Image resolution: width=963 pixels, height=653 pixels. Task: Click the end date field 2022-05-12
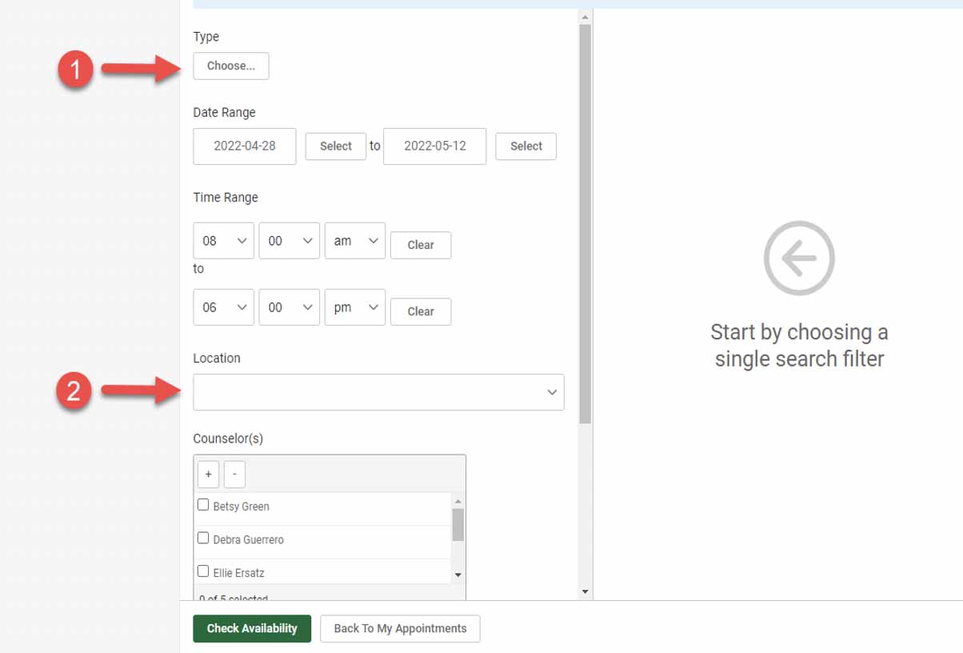tap(434, 146)
